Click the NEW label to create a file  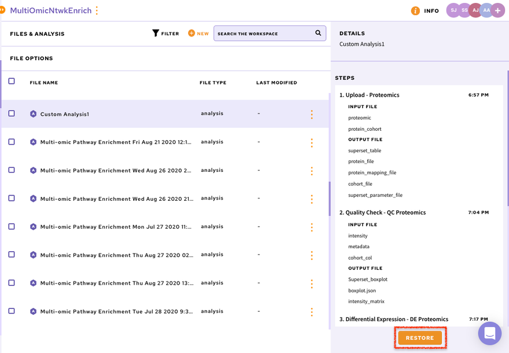[203, 34]
